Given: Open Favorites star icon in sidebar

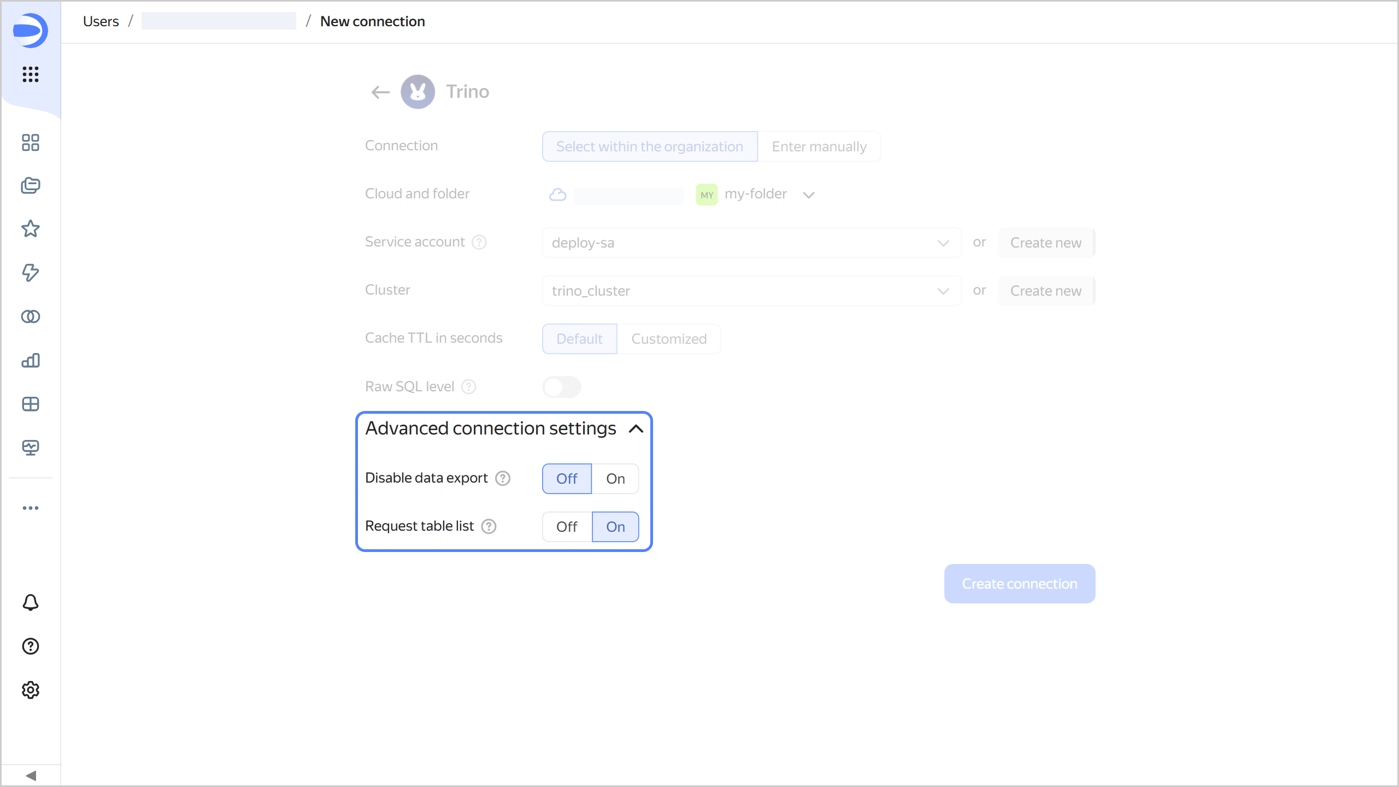Looking at the screenshot, I should [x=31, y=229].
